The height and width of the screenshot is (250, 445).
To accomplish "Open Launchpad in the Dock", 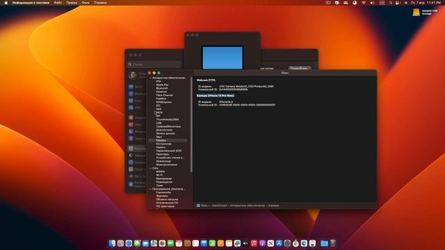I will click(120, 243).
